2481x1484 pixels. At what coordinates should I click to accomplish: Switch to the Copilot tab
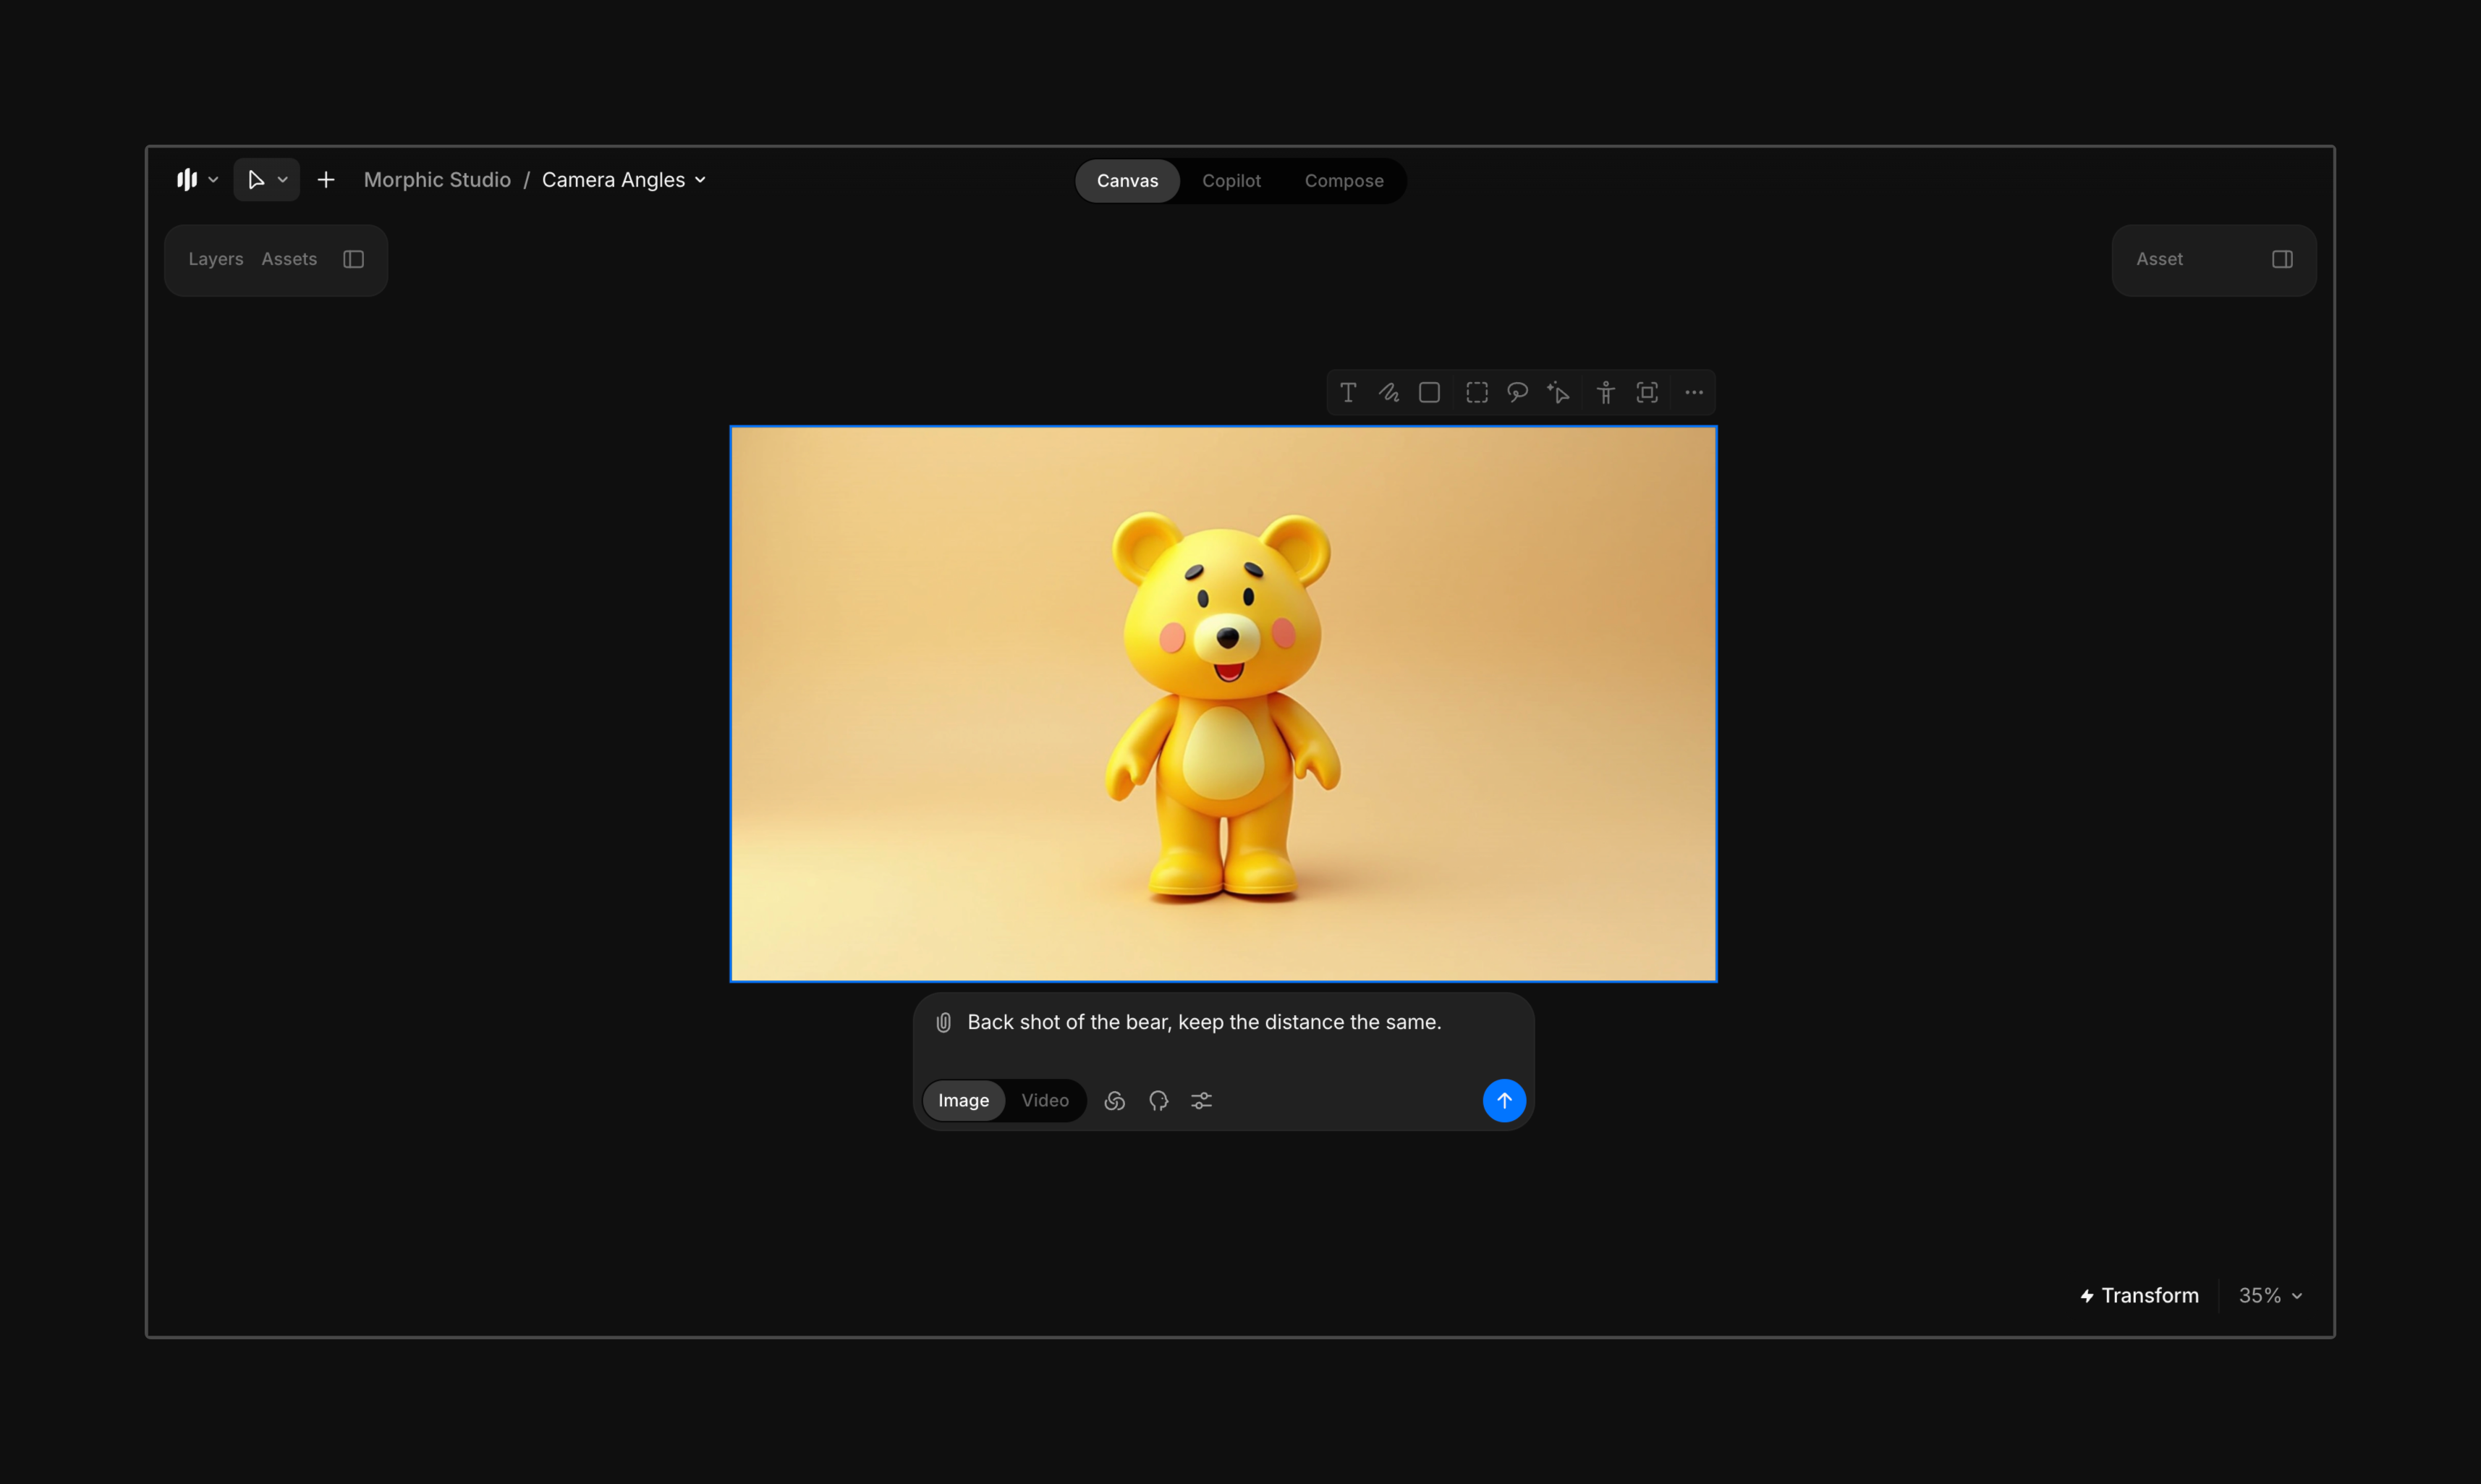pos(1231,181)
